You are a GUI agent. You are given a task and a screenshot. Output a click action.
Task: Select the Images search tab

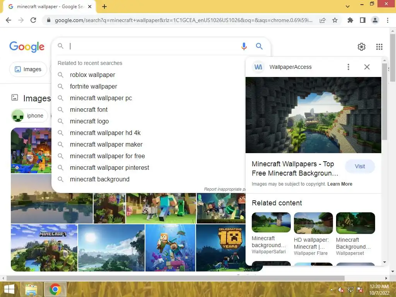(x=28, y=69)
